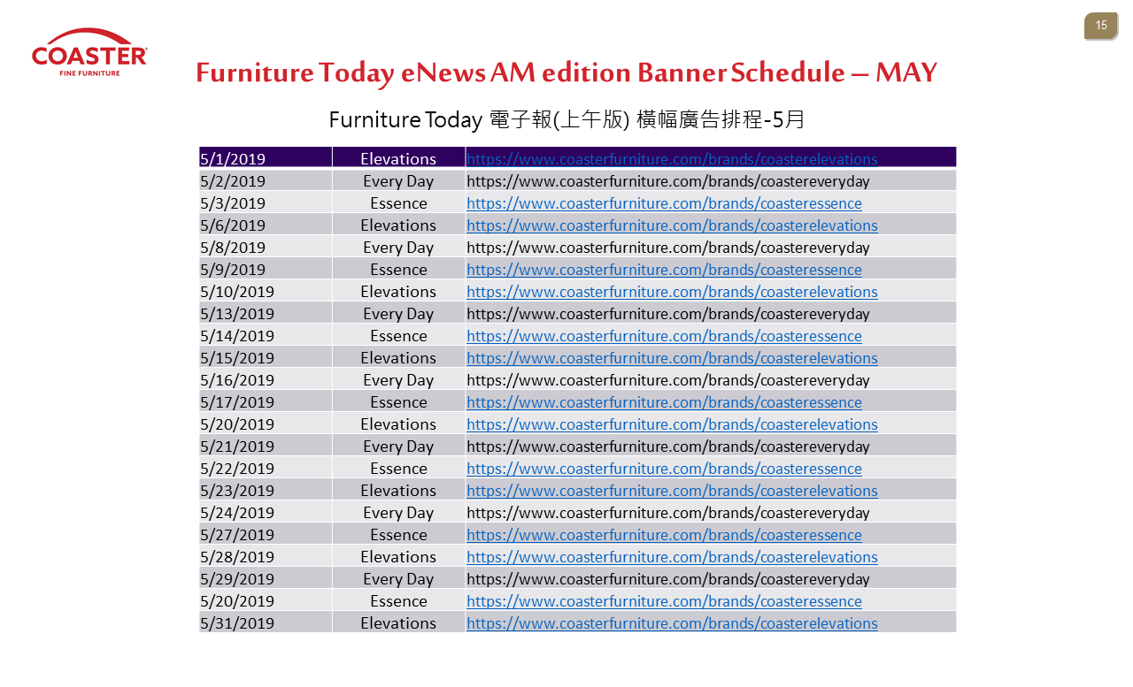Select the Elevations cell in the 5/6/2019 row
This screenshot has width=1133, height=687.
(398, 225)
